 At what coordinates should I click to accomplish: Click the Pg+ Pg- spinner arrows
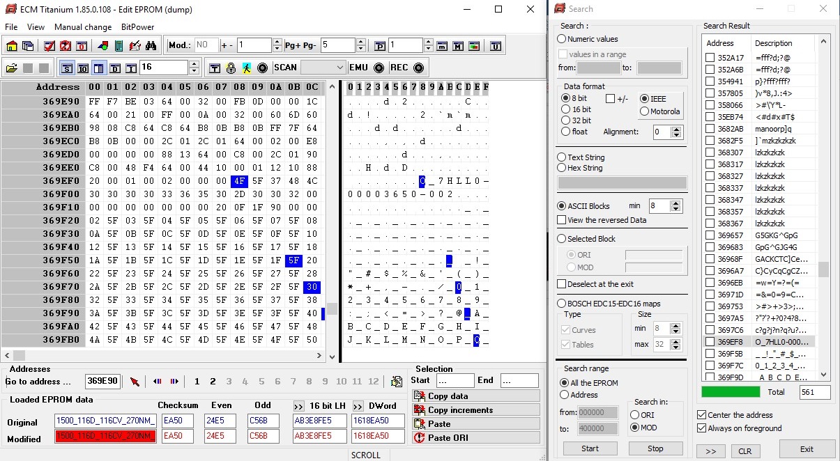coord(360,45)
